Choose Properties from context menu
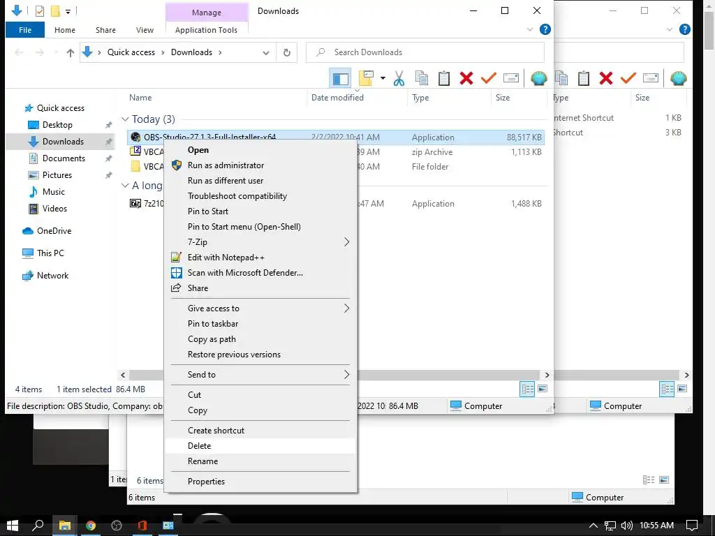 click(260, 482)
